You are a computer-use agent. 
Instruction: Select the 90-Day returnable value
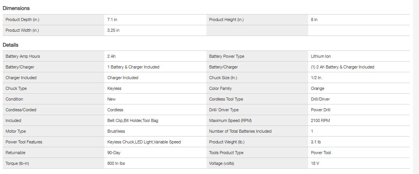(x=114, y=153)
